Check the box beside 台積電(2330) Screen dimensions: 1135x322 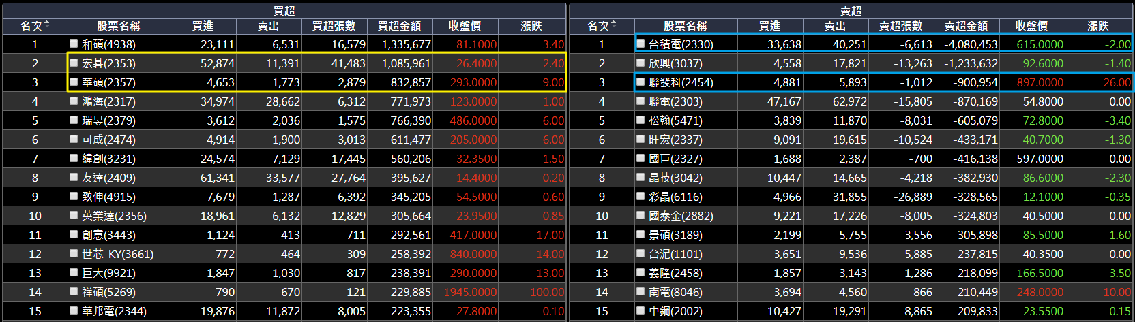(x=640, y=44)
